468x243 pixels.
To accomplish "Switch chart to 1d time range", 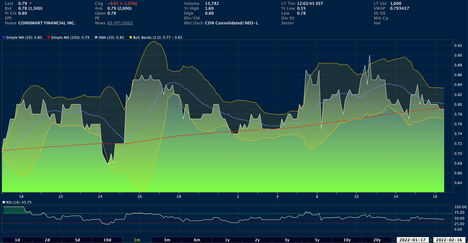I will 17,240.
